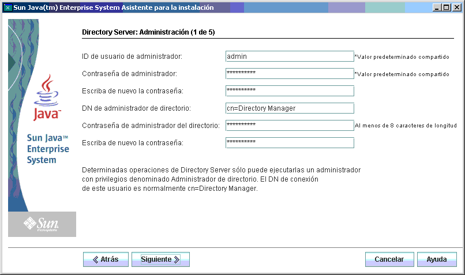Viewport: 465px width, 275px height.
Task: Edit the DN de administrador de directorio field
Action: click(x=290, y=108)
